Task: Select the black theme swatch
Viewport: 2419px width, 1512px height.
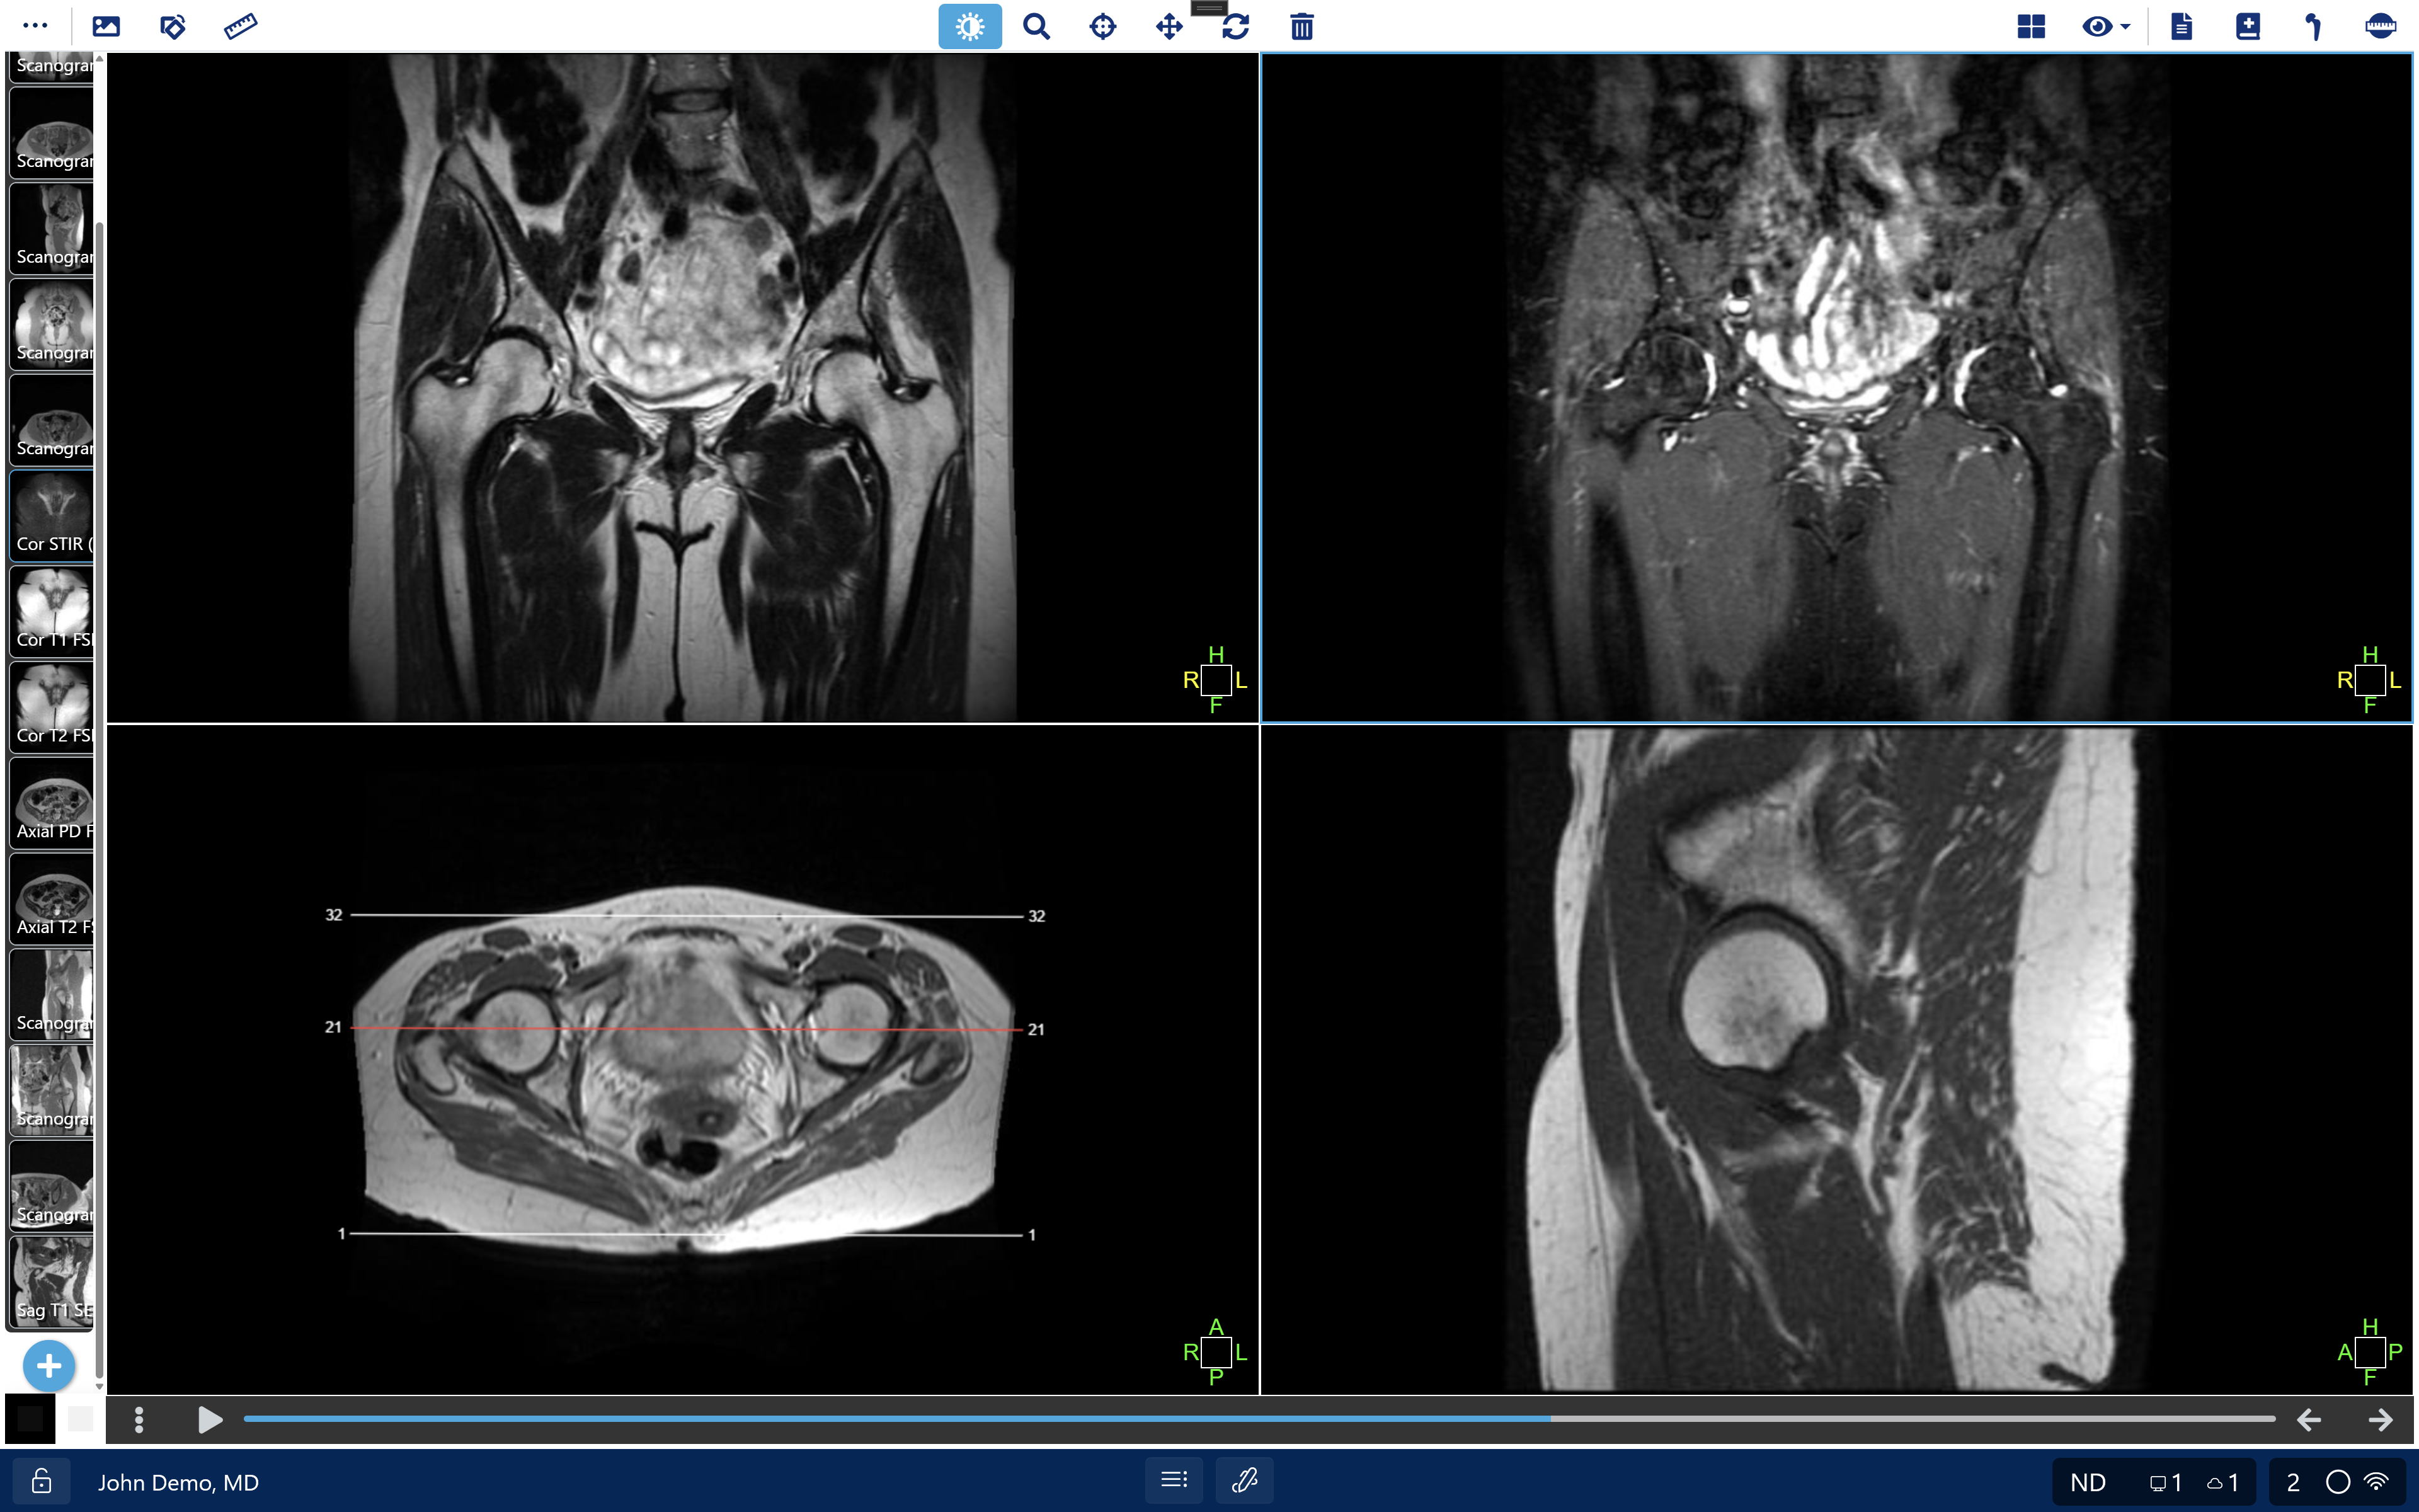Action: pyautogui.click(x=30, y=1418)
